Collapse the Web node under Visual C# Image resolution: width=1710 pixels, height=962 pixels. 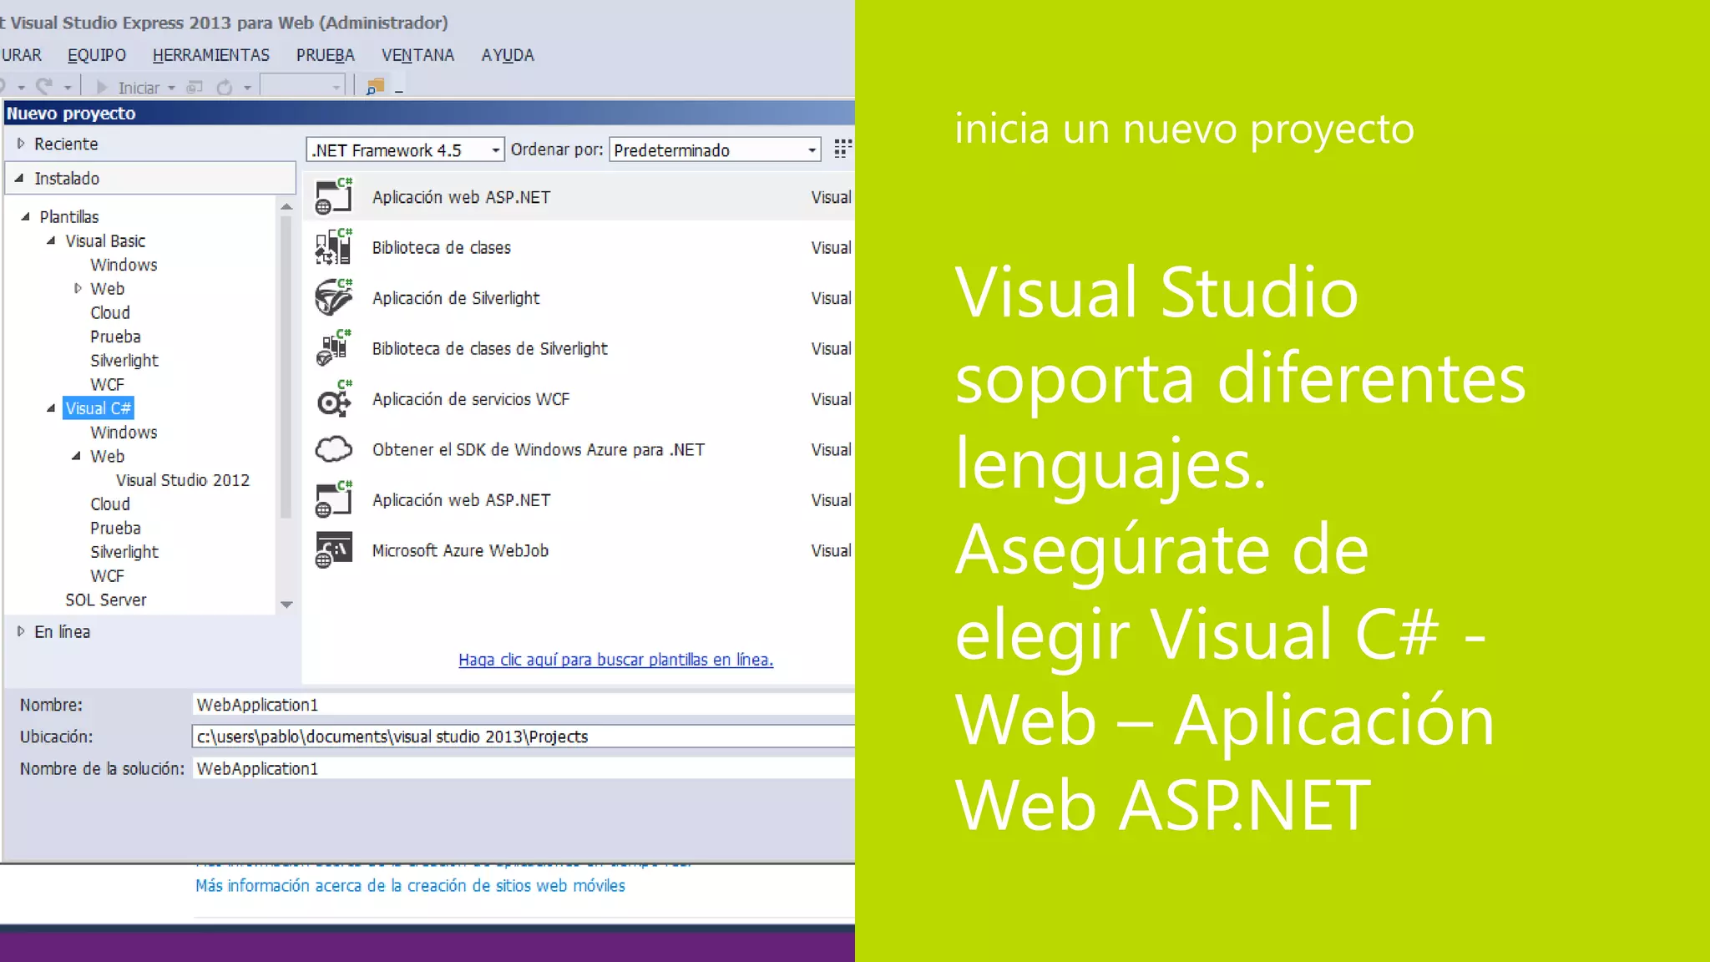point(76,456)
